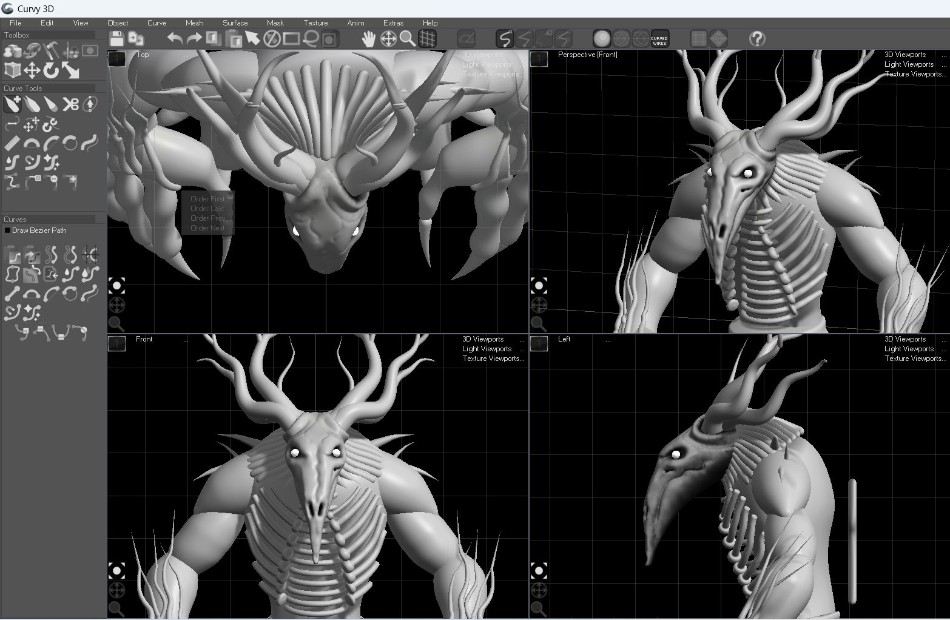Click the Order First popup entry

click(x=207, y=199)
